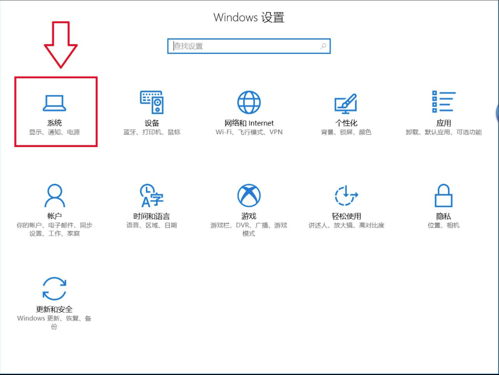
Task: Open the 帐户 (Accounts) settings
Action: 55,205
